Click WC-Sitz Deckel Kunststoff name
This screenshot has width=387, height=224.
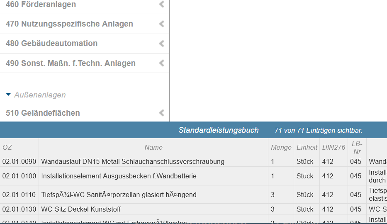(81, 209)
